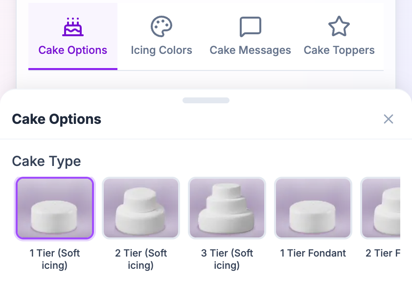The image size is (412, 282).
Task: Click the 2 Tier (Soft icing) label
Action: 141,259
